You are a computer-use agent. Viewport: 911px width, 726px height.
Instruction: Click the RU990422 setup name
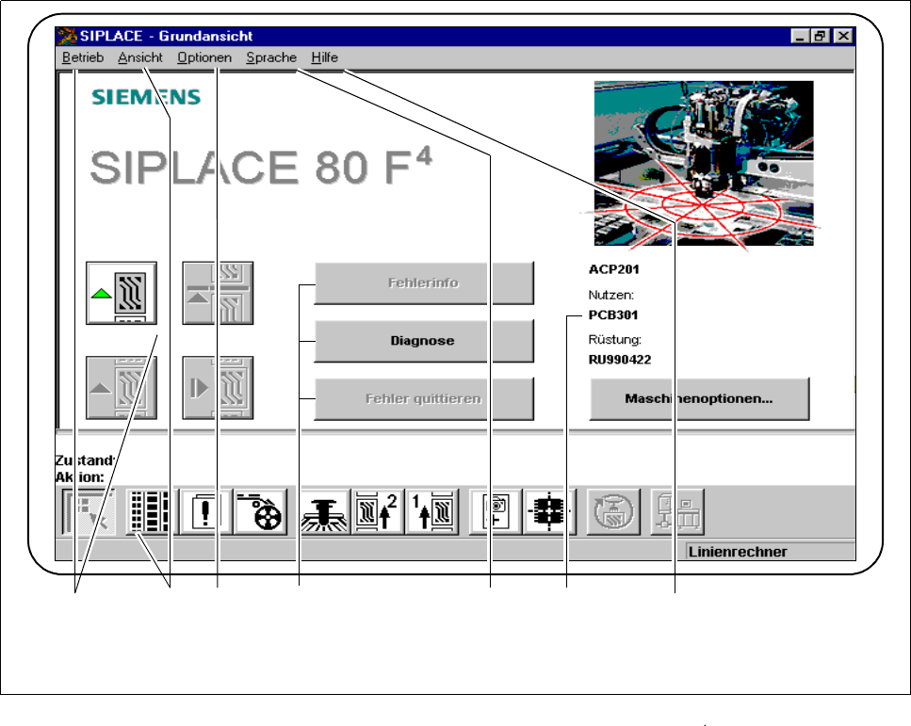pos(620,360)
